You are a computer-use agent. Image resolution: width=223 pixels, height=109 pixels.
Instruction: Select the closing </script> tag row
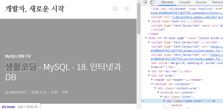click(x=158, y=30)
